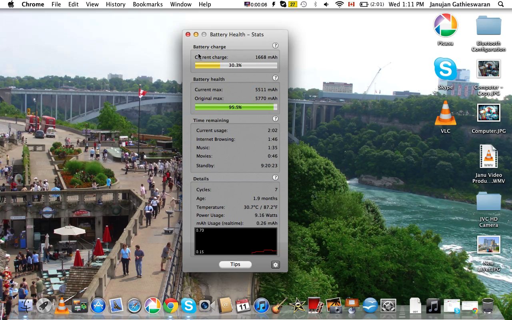Click the Time remaining help question mark
This screenshot has width=512, height=320.
pos(275,119)
